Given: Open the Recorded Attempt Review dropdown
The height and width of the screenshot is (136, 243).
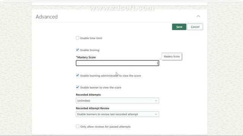Looking at the screenshot, I should tap(117, 114).
